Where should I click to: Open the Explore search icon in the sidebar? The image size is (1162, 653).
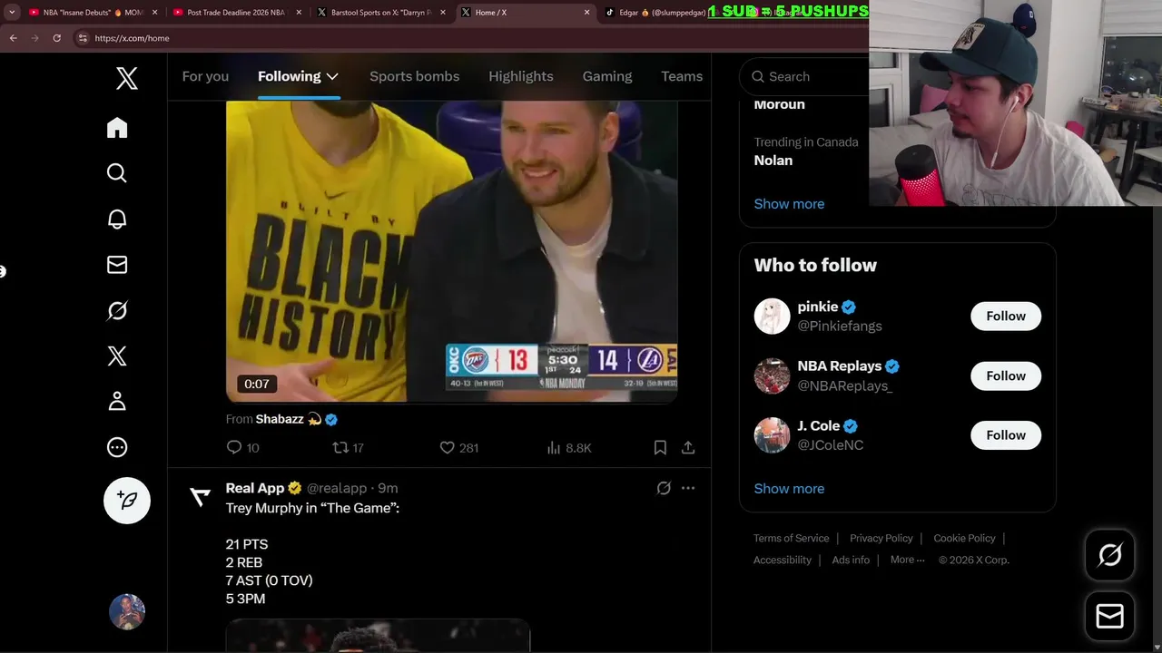pos(117,173)
